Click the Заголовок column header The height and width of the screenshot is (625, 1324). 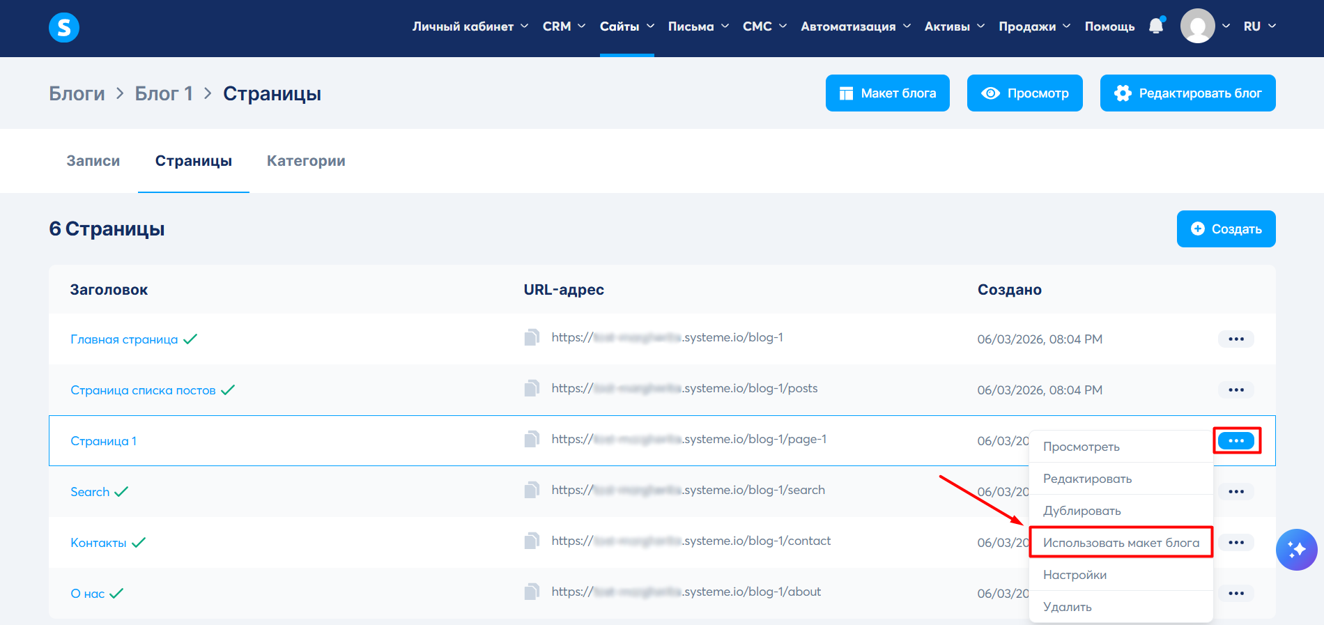(x=109, y=290)
